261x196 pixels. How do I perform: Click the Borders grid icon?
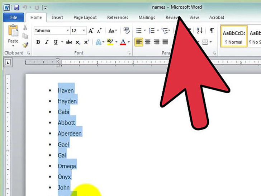[x=205, y=42]
